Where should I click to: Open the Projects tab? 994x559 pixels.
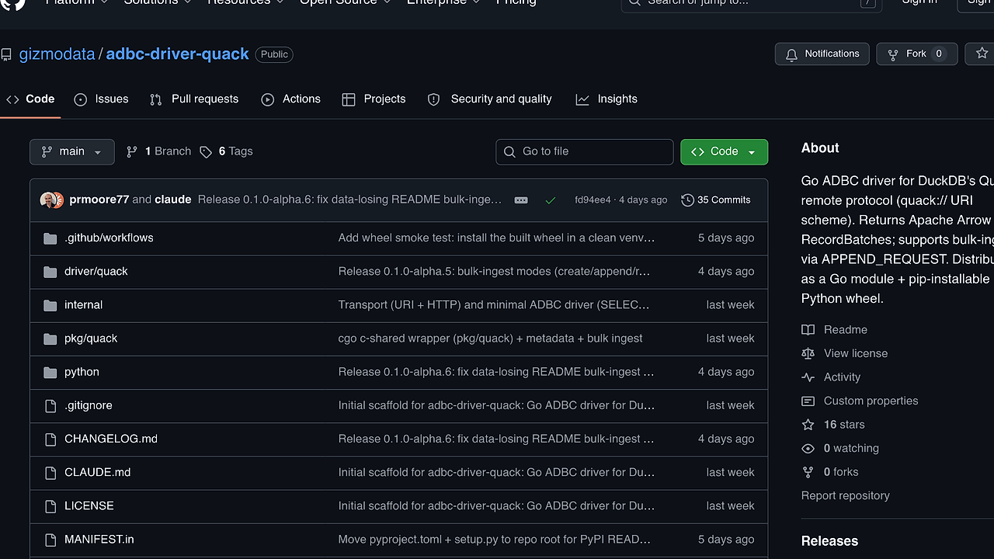374,99
